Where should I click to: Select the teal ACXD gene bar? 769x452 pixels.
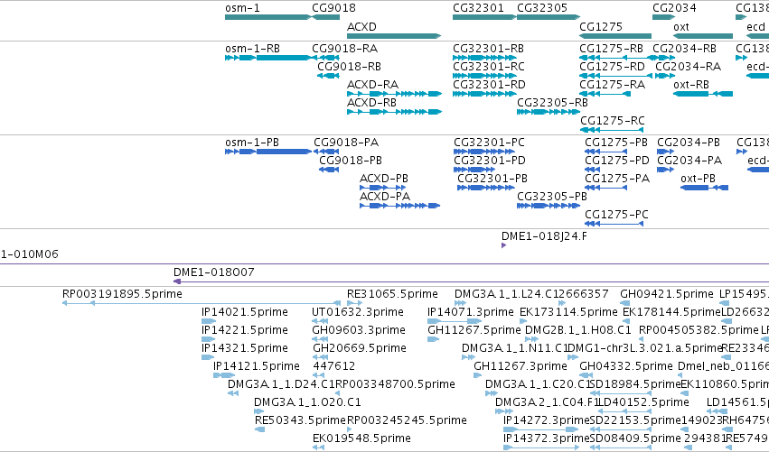(x=394, y=36)
